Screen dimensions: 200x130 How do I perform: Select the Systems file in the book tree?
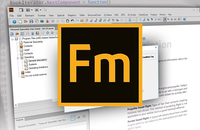(33, 64)
